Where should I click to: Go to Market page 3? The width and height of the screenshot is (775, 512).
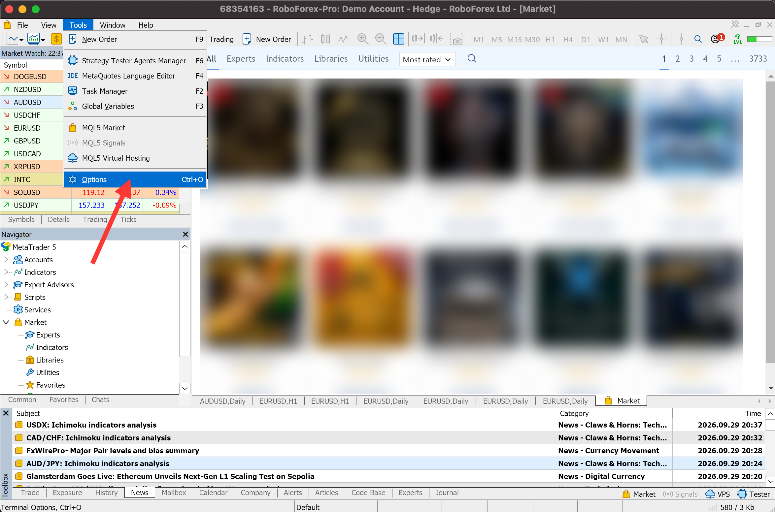coord(691,59)
